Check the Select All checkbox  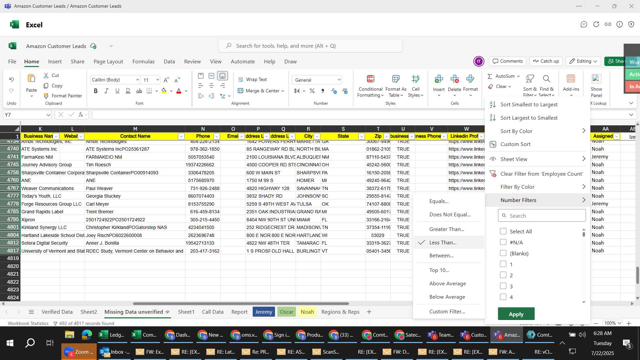tap(503, 231)
